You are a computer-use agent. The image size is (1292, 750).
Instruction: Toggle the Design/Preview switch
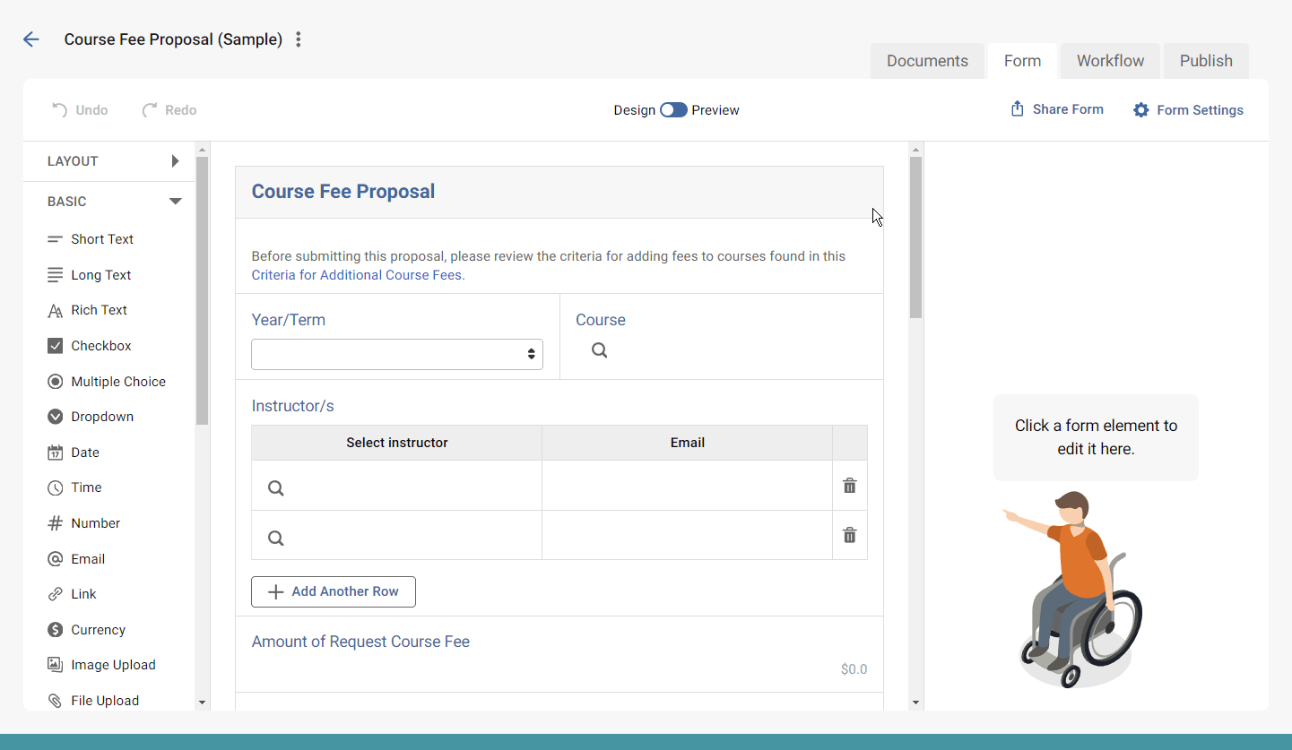click(673, 109)
